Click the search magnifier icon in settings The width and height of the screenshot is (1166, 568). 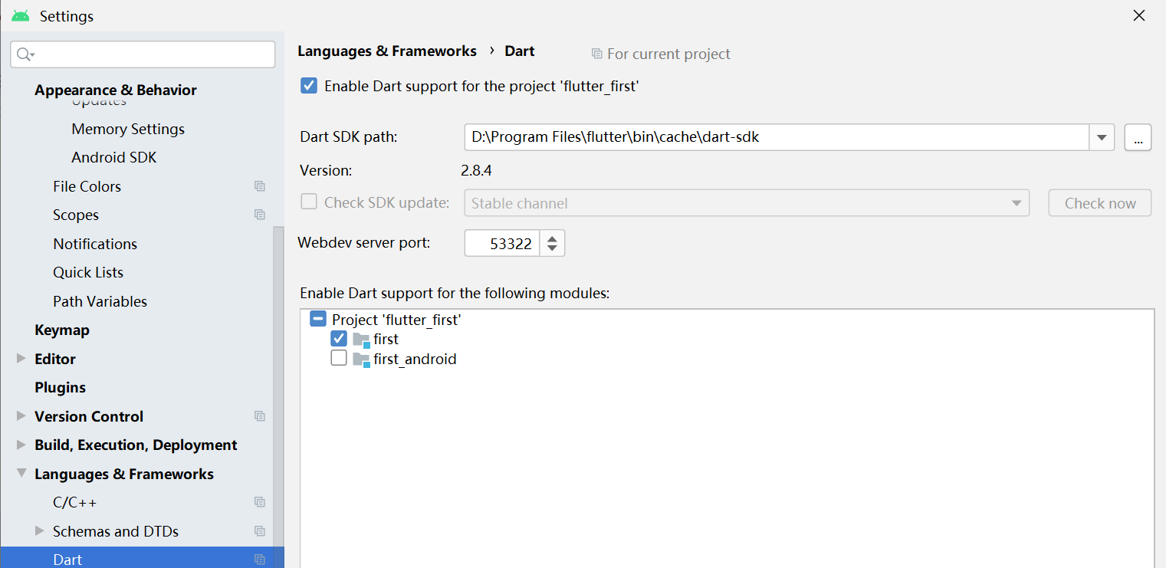click(x=25, y=54)
